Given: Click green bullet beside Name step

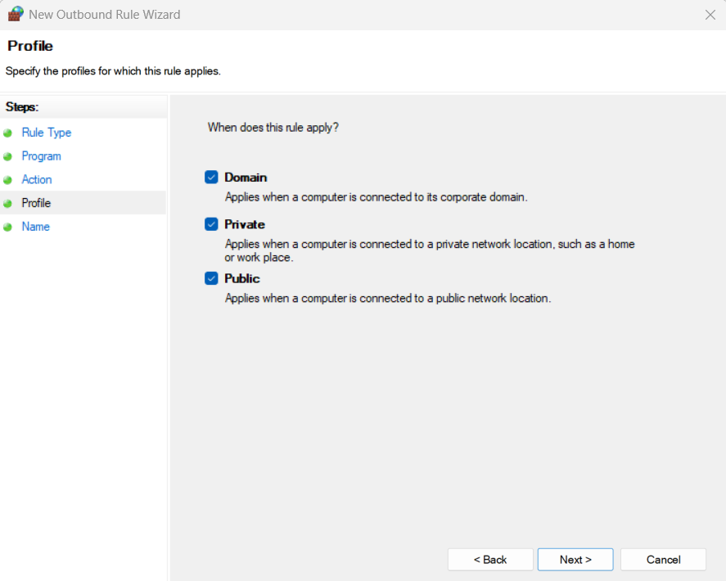Looking at the screenshot, I should (8, 227).
